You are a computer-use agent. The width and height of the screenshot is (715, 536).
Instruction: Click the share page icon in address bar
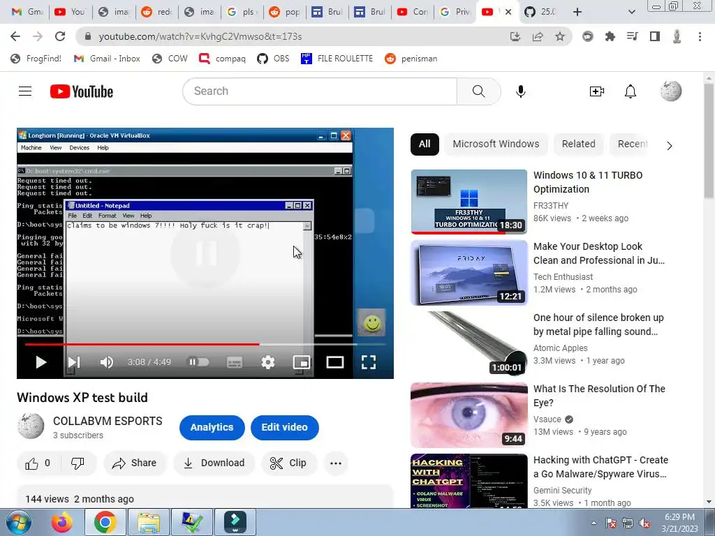[538, 36]
